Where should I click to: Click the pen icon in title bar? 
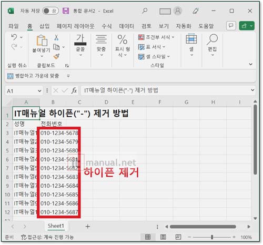[x=196, y=11]
